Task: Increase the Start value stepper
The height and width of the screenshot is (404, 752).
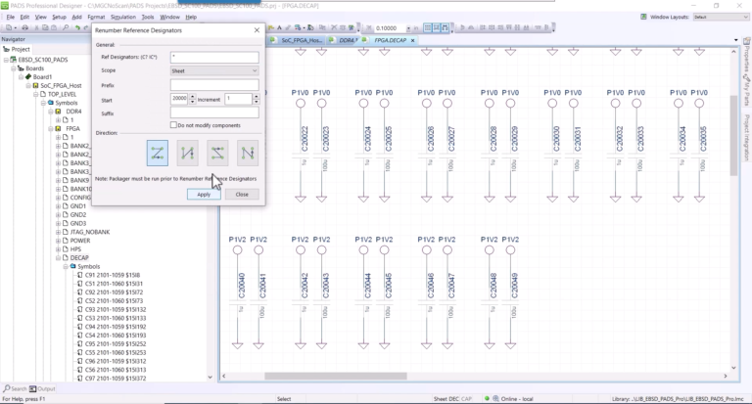Action: tap(192, 97)
